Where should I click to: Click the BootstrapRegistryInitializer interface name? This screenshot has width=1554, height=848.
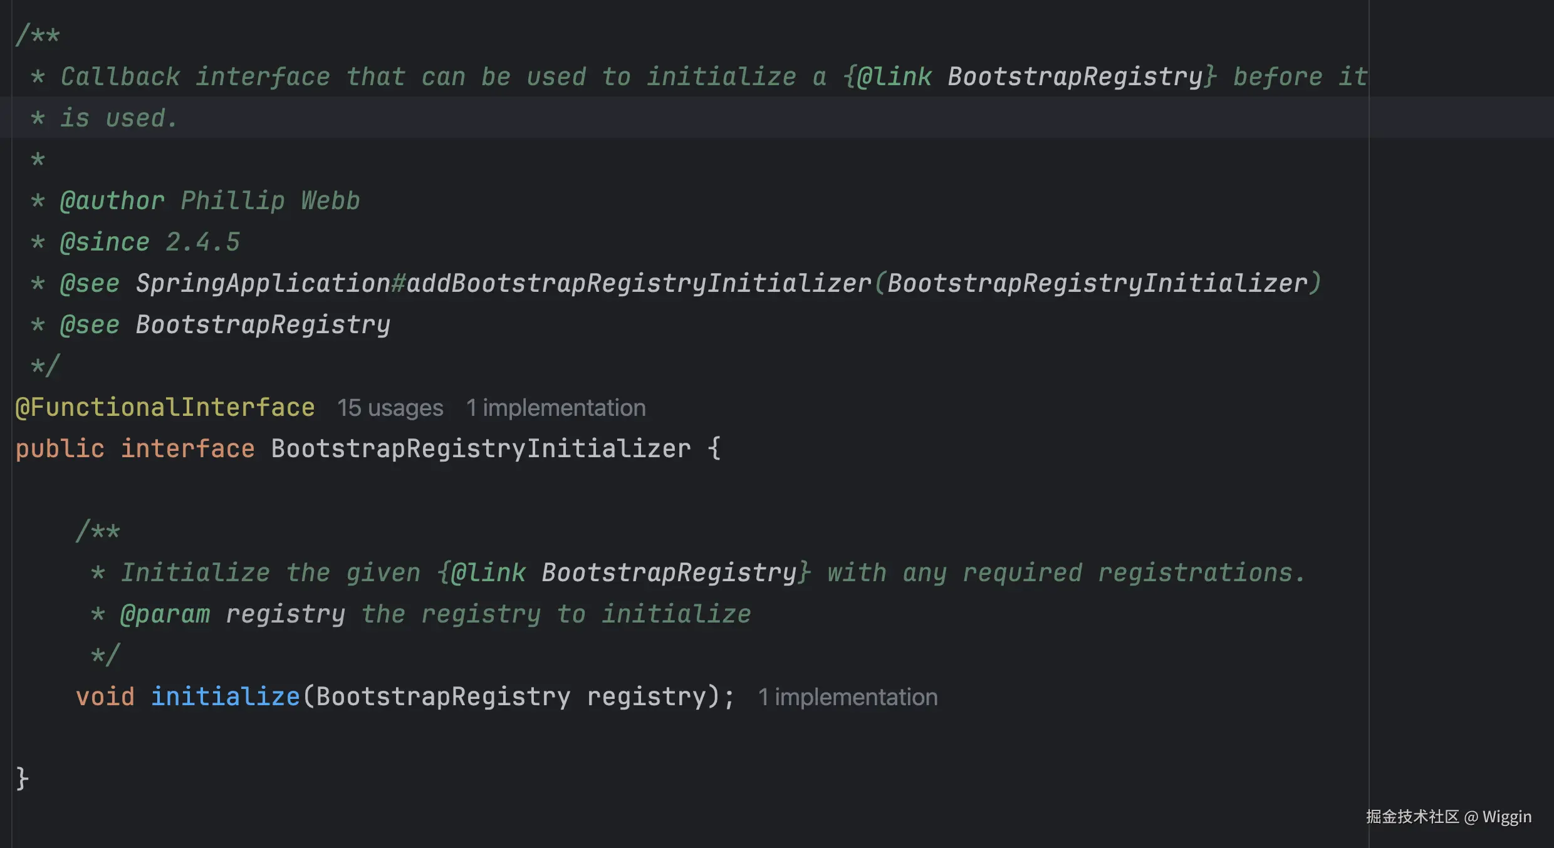[x=481, y=449]
